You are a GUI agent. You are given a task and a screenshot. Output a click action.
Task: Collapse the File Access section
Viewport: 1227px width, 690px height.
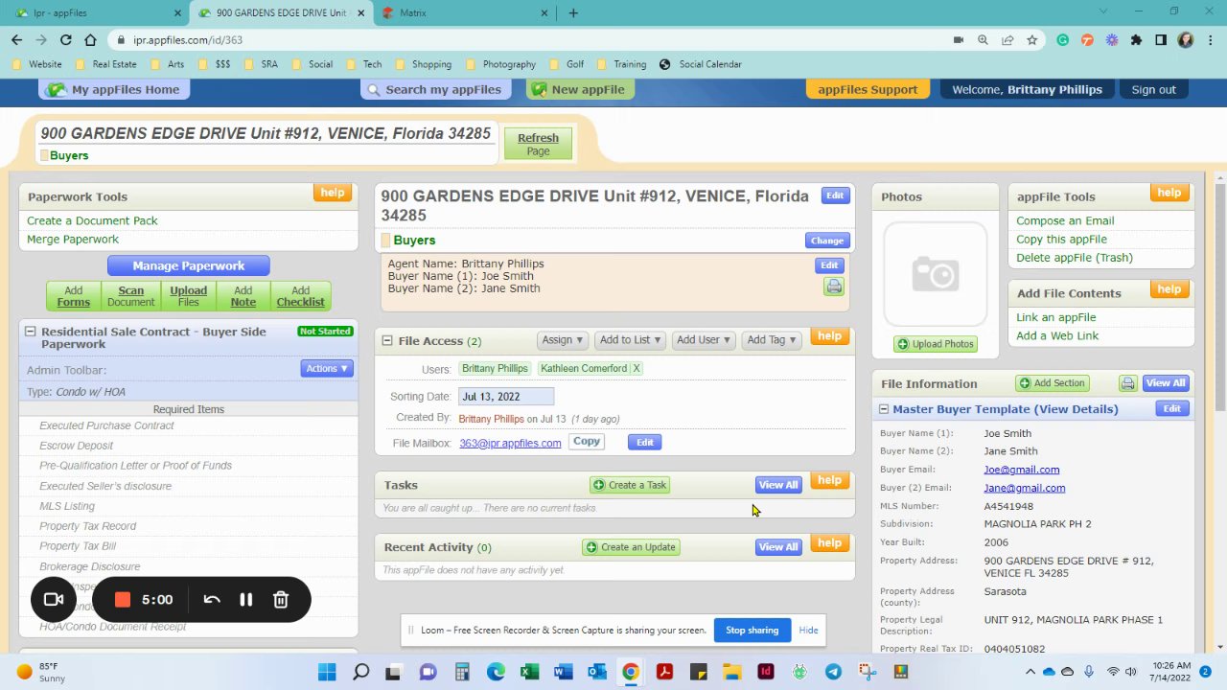[387, 340]
